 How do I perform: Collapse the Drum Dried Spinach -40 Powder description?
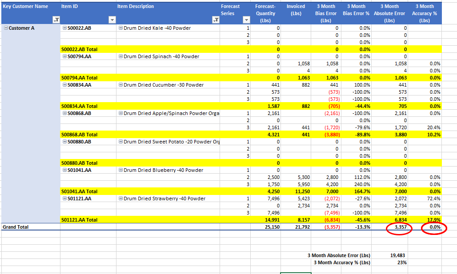120,56
